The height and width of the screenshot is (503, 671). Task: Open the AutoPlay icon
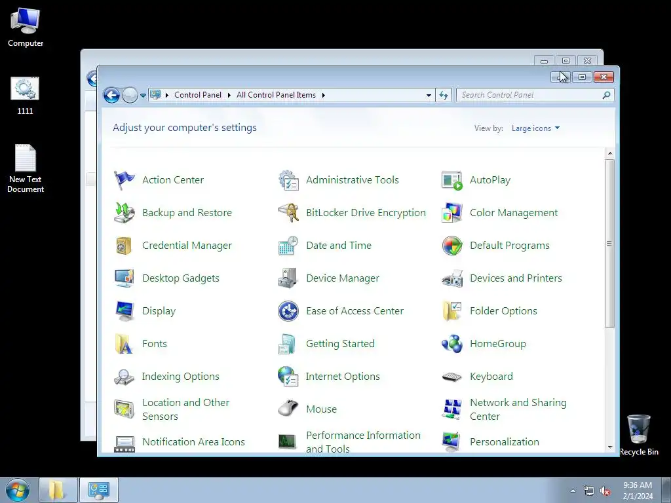click(452, 180)
